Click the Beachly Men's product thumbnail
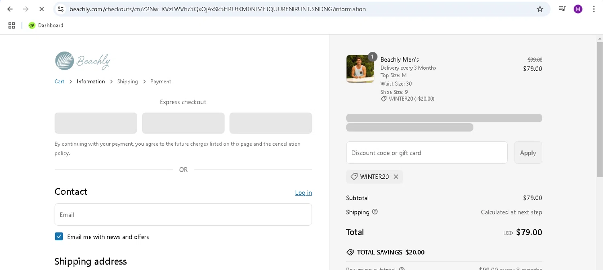603x270 pixels. tap(360, 69)
